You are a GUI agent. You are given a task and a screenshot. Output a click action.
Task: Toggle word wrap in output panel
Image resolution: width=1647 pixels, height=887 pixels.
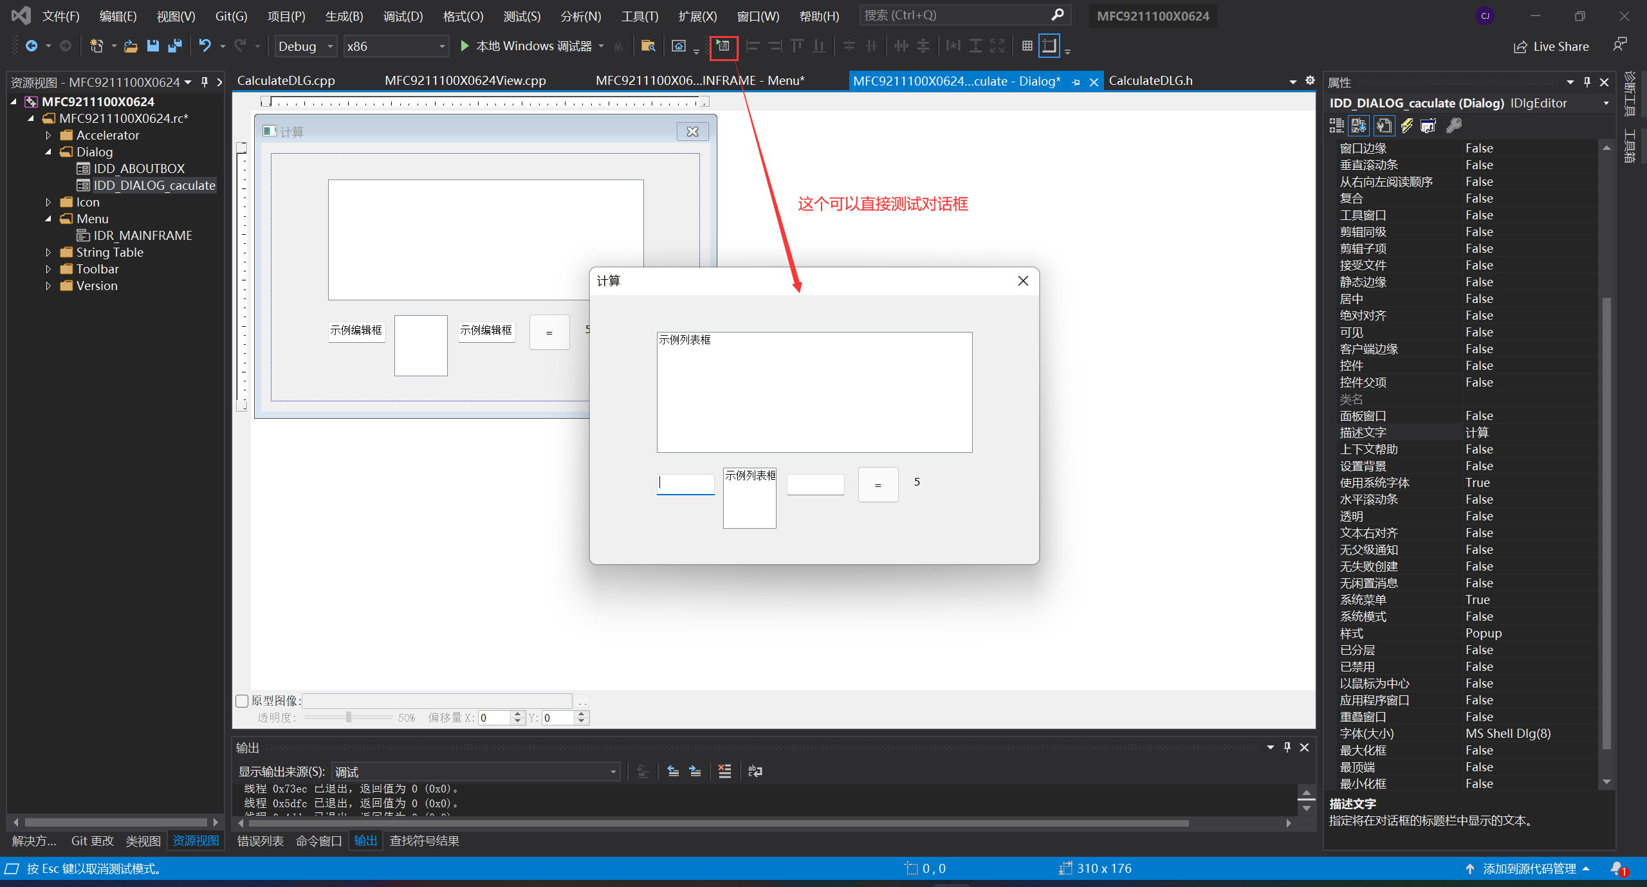coord(755,771)
